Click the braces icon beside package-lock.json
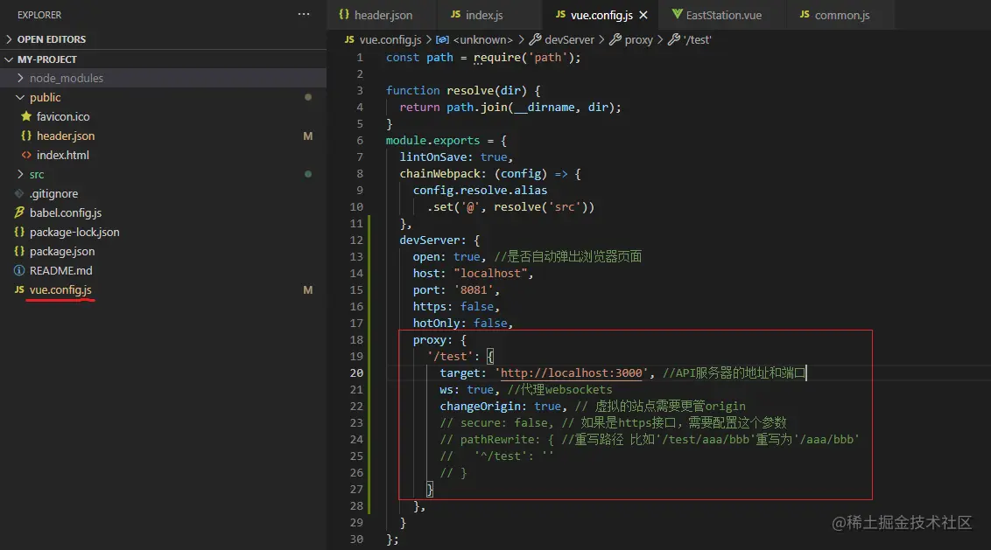 [19, 232]
